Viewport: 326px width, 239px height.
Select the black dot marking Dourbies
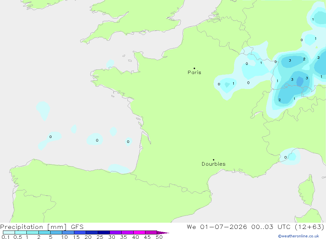coord(214,160)
